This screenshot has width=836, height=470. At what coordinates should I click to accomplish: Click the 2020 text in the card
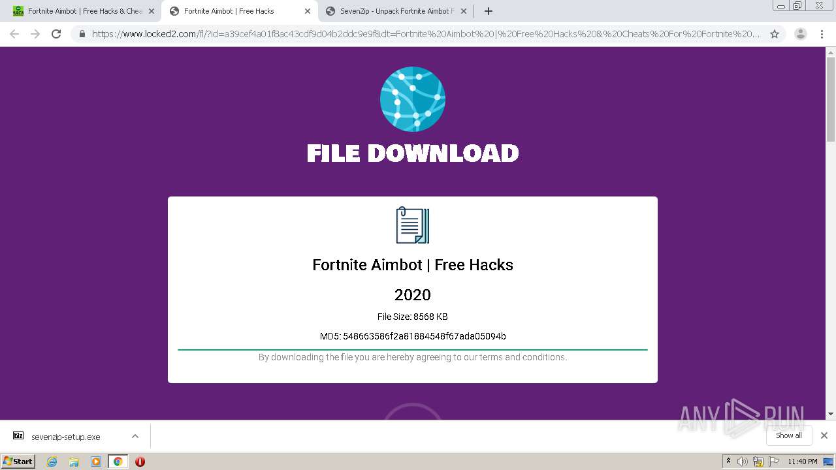pyautogui.click(x=413, y=295)
